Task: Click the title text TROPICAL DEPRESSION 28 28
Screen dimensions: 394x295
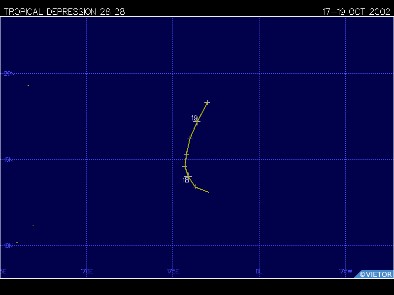Action: [65, 11]
